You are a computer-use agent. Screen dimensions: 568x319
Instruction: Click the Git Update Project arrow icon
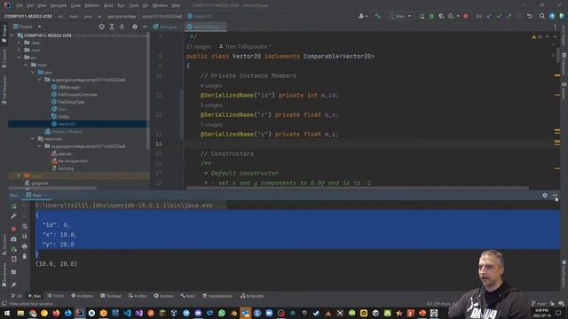[x=489, y=16]
